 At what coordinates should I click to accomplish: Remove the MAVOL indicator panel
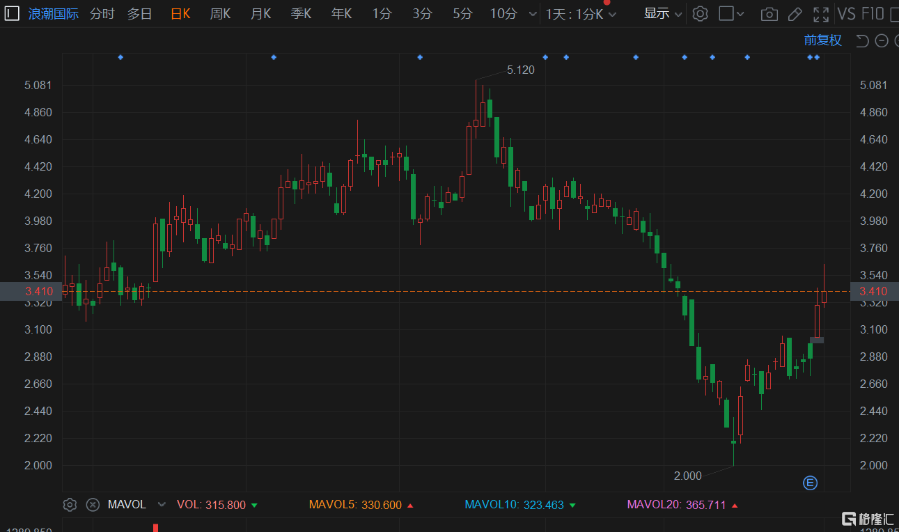pos(93,505)
